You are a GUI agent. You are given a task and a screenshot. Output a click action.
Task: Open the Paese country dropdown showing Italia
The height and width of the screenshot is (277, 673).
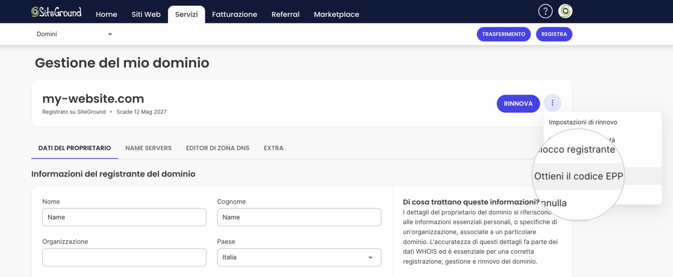[x=299, y=257]
